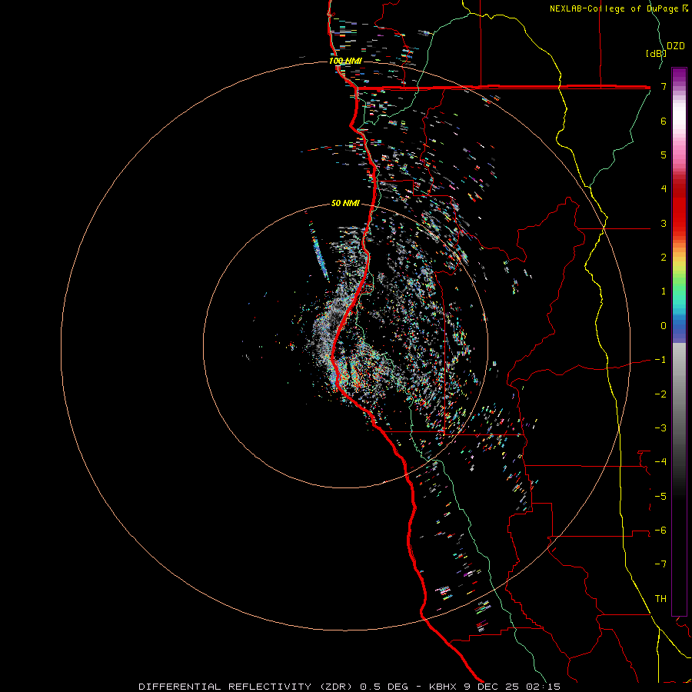Click the scale value 5
Screen dimensions: 692x692
coord(664,155)
